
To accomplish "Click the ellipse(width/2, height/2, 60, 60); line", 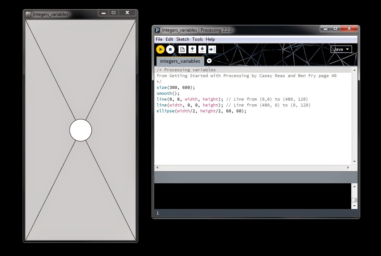I will [201, 111].
